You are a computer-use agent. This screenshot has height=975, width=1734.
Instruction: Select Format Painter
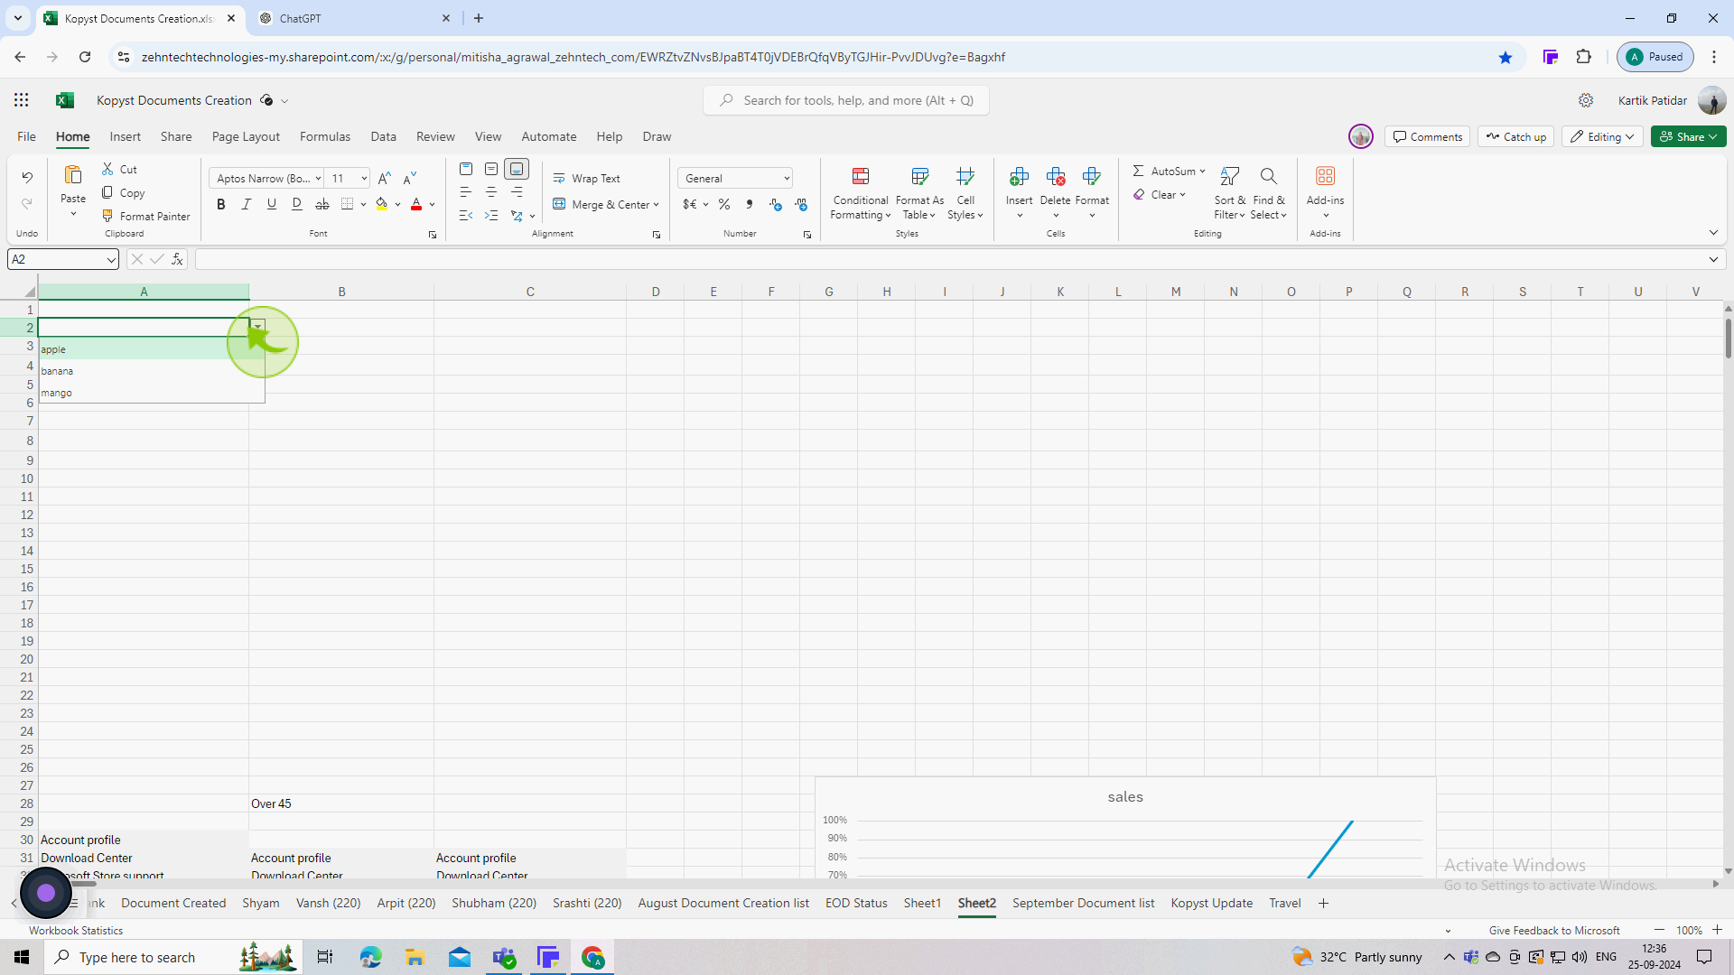146,217
